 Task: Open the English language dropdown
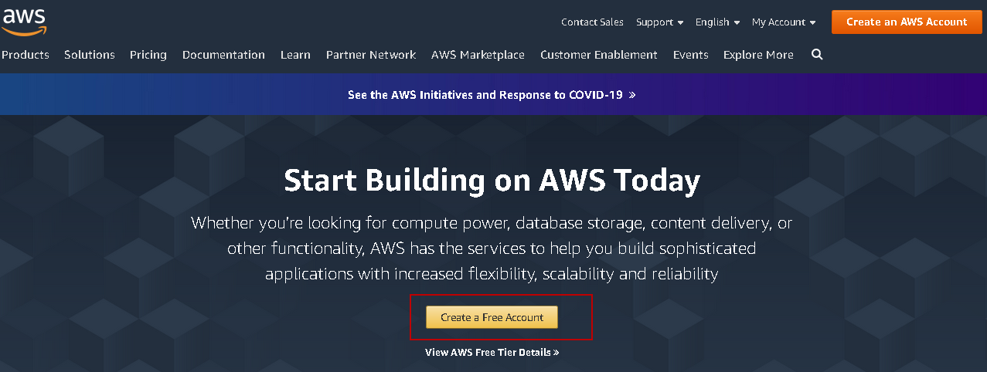click(717, 22)
